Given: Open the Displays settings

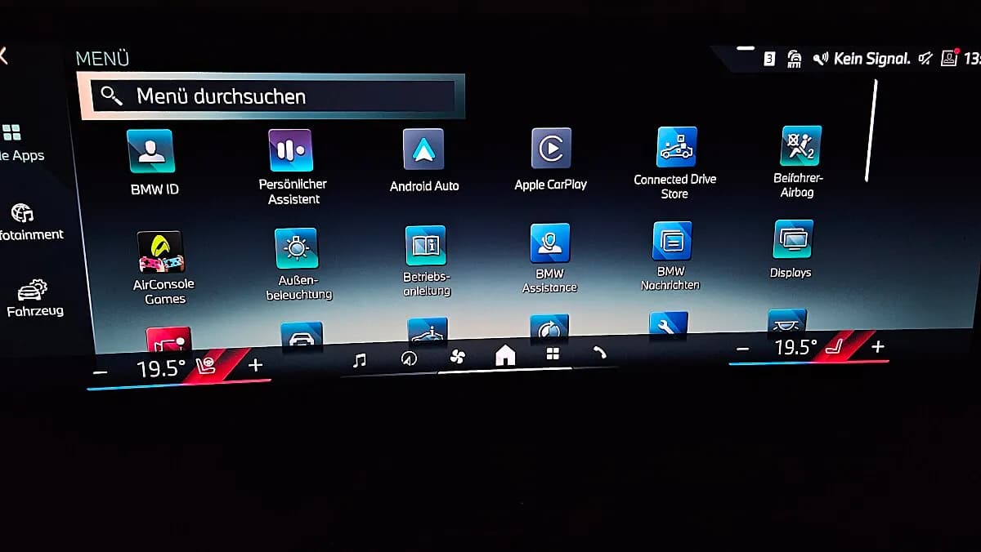Looking at the screenshot, I should pyautogui.click(x=791, y=250).
